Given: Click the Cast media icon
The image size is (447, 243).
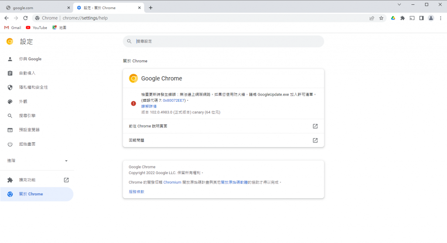Looking at the screenshot, I should tap(412, 18).
